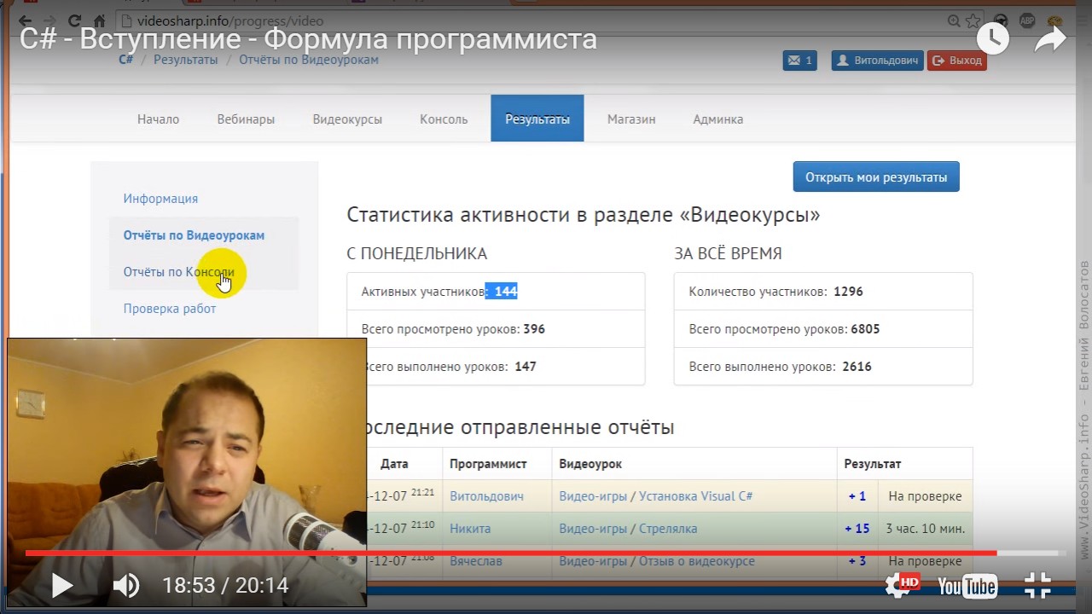Viewport: 1092px width, 614px height.
Task: Open the Админка navigation tab
Action: (717, 119)
